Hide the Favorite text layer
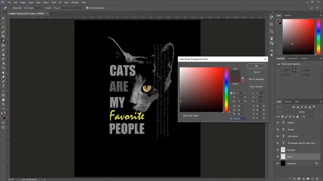Image resolution: width=323 pixels, height=181 pixels. 278,130
